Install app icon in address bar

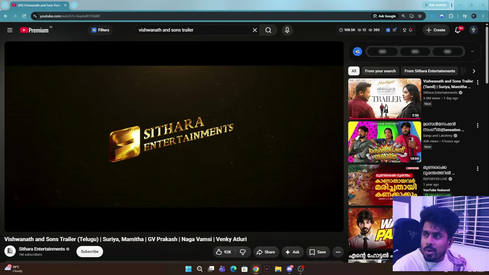click(411, 16)
